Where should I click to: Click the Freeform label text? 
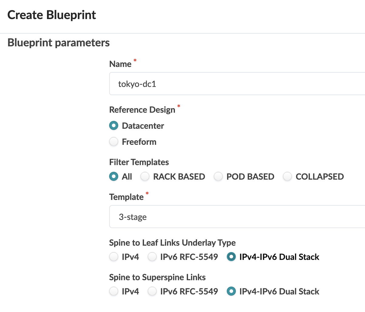[139, 142]
